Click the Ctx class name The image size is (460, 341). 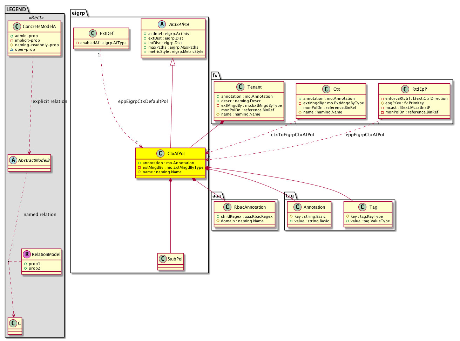[x=337, y=89]
